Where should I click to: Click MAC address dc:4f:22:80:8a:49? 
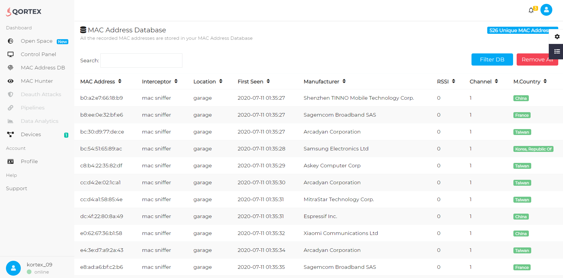[102, 216]
